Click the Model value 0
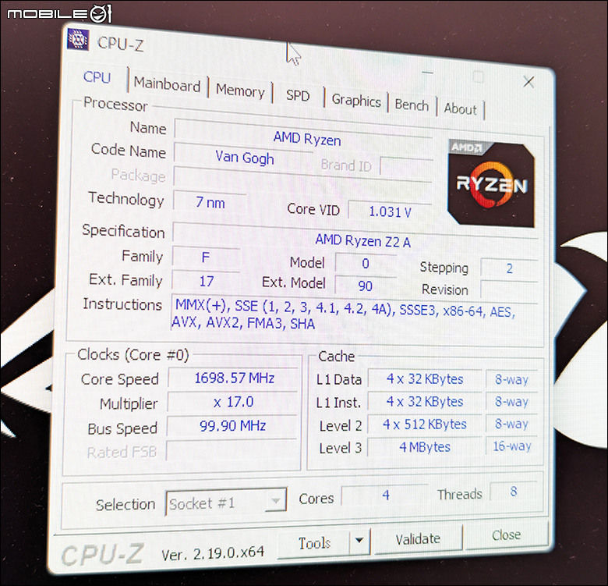This screenshot has width=608, height=586. click(366, 264)
